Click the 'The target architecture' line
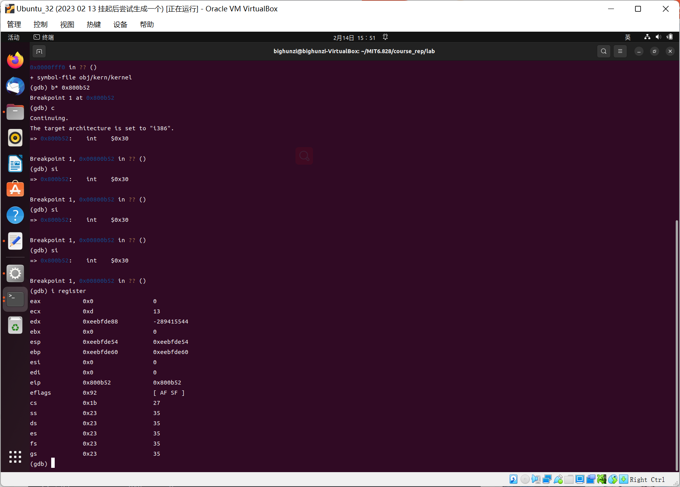Image resolution: width=680 pixels, height=487 pixels. click(102, 128)
